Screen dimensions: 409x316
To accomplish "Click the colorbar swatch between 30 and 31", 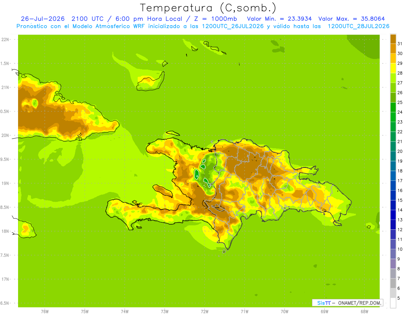I will click(x=393, y=48).
